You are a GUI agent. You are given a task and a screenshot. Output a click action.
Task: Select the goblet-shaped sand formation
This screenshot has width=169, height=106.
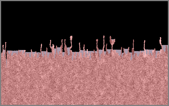coord(112,43)
